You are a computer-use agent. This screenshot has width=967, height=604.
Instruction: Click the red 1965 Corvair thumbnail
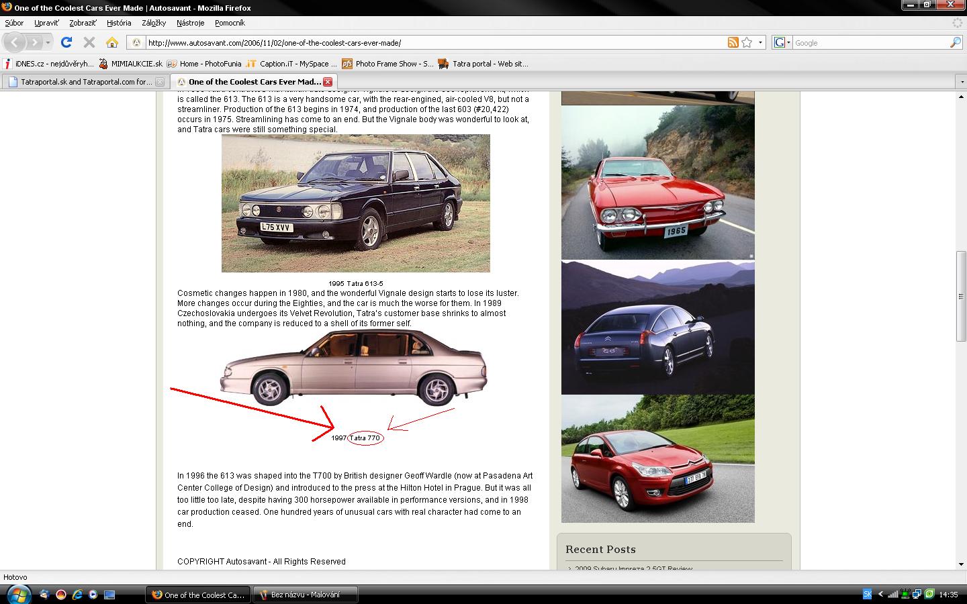click(657, 183)
